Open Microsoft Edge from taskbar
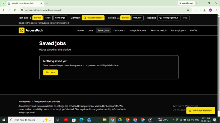 (81, 120)
